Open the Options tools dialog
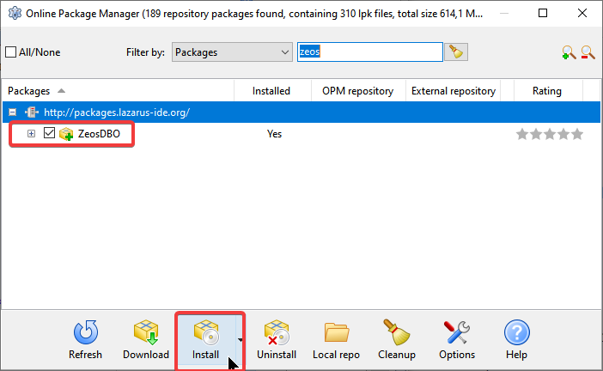Screen dimensions: 603x371 (x=457, y=340)
